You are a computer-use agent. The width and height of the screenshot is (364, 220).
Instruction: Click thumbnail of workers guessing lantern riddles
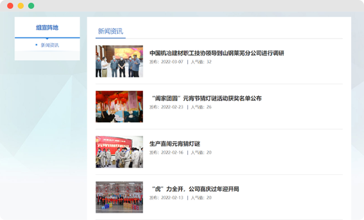[119, 152]
